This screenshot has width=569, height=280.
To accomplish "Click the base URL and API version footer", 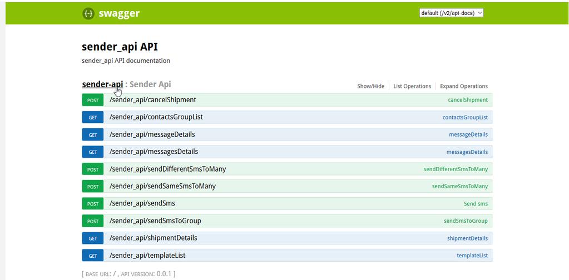I will pyautogui.click(x=129, y=274).
